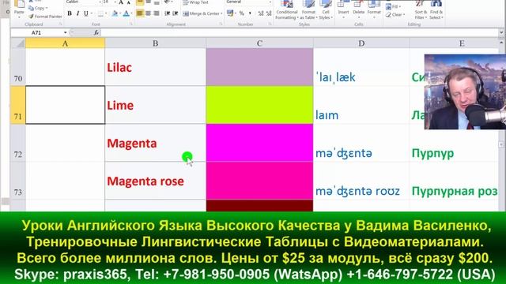Image resolution: width=506 pixels, height=284 pixels.
Task: Decrease indent
Action: coord(167,13)
